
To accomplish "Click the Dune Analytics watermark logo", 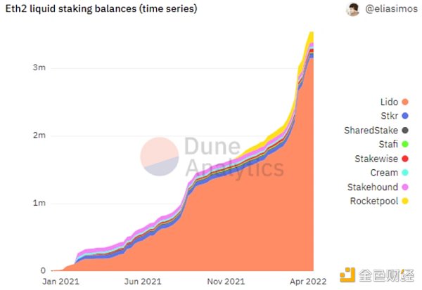I will pyautogui.click(x=158, y=157).
